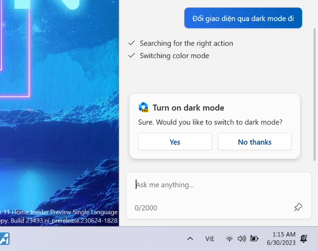Click the pin icon in the chat box

(298, 207)
